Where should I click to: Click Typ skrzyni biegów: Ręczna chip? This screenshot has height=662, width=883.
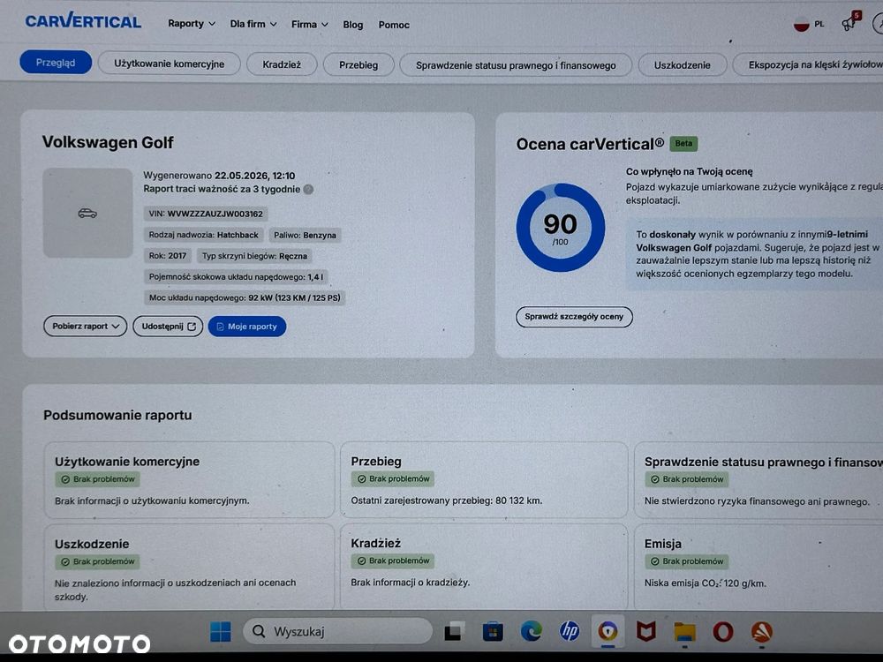[254, 256]
